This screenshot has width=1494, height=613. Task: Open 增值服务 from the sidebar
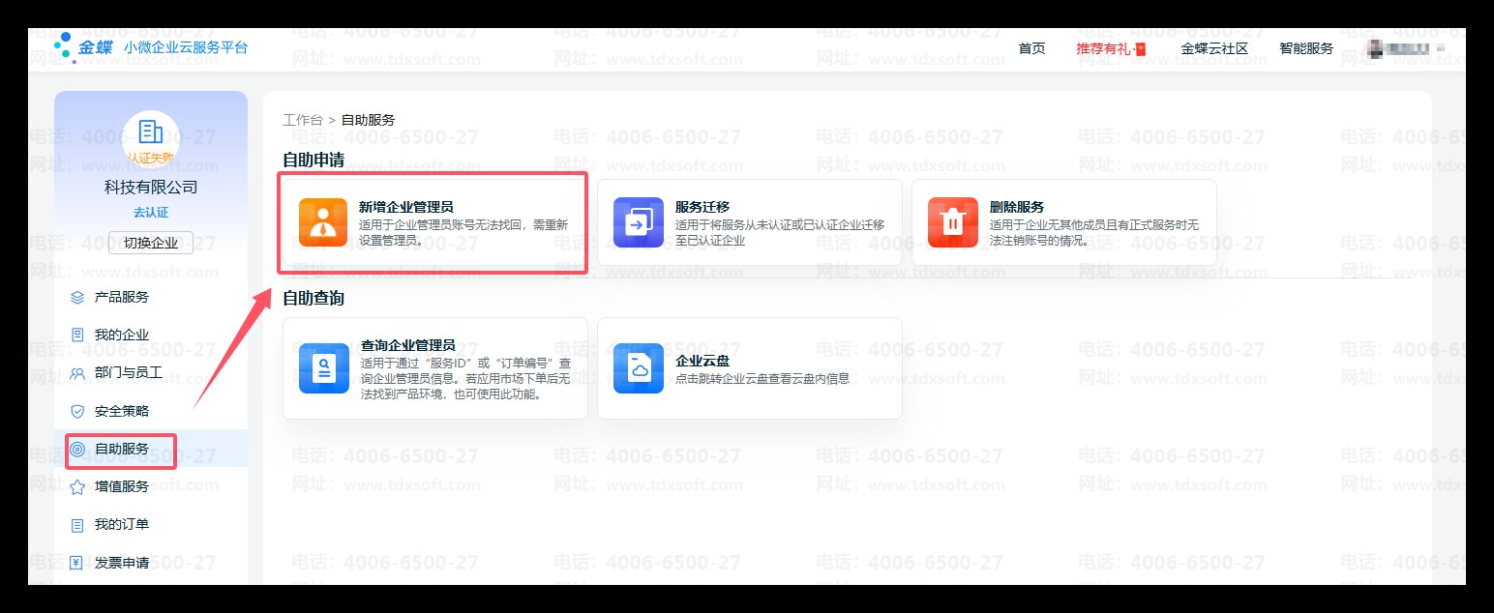tap(121, 486)
